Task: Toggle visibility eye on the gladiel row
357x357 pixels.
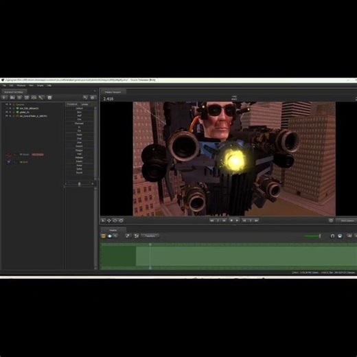Action: pyautogui.click(x=7, y=112)
